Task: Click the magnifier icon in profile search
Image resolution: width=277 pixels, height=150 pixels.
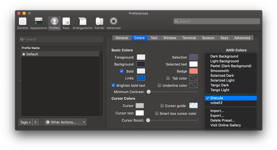Action: click(x=22, y=39)
